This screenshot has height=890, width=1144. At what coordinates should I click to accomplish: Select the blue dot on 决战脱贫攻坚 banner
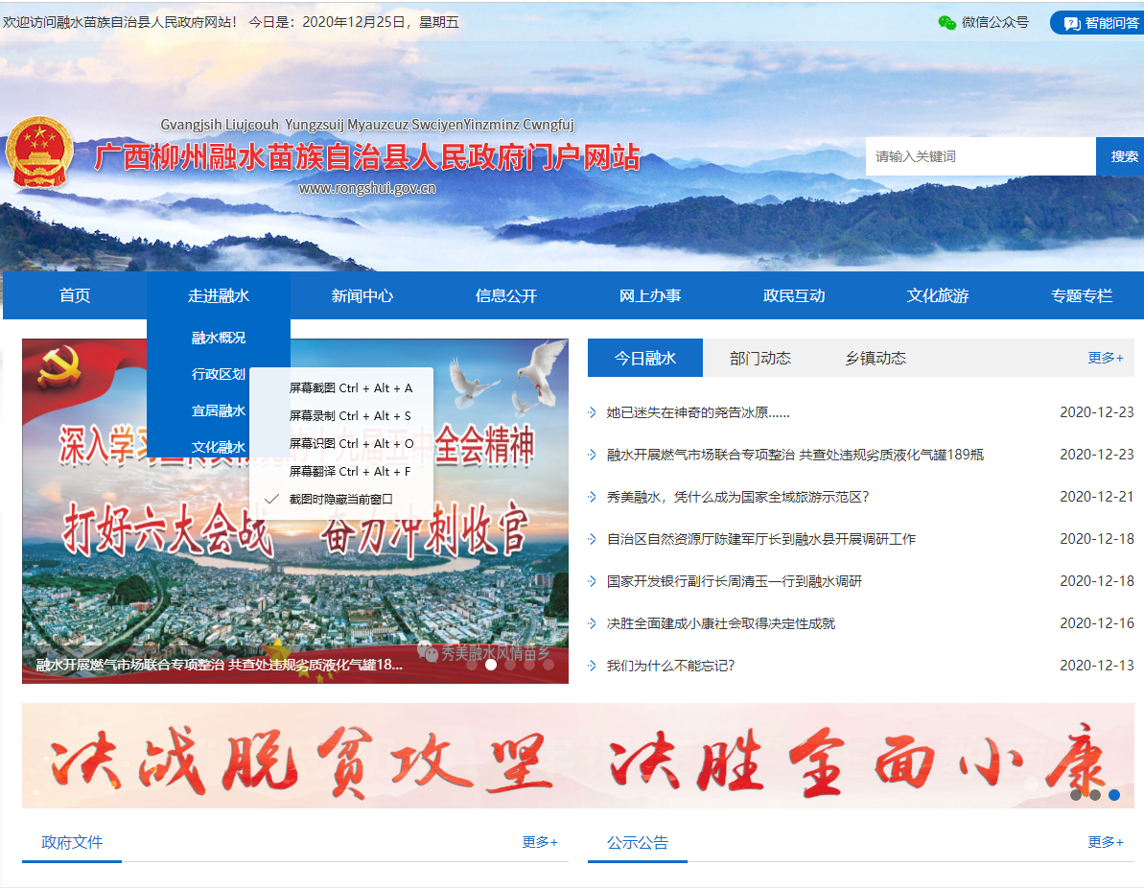[x=1113, y=794]
